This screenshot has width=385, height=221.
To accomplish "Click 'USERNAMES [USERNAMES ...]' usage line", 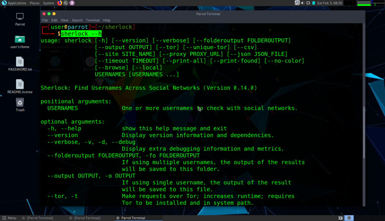I will click(x=137, y=74).
